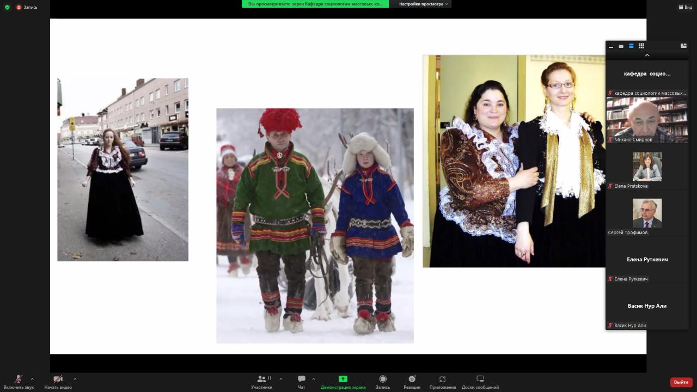Start camera with Начать видео
Screen dimensions: 697x392
tap(58, 381)
